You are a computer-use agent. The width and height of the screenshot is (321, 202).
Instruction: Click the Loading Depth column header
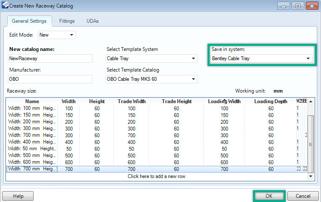point(271,101)
